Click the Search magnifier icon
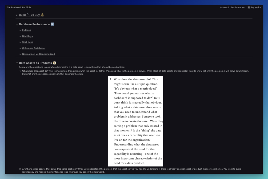The width and height of the screenshot is (268, 179). 221,7
